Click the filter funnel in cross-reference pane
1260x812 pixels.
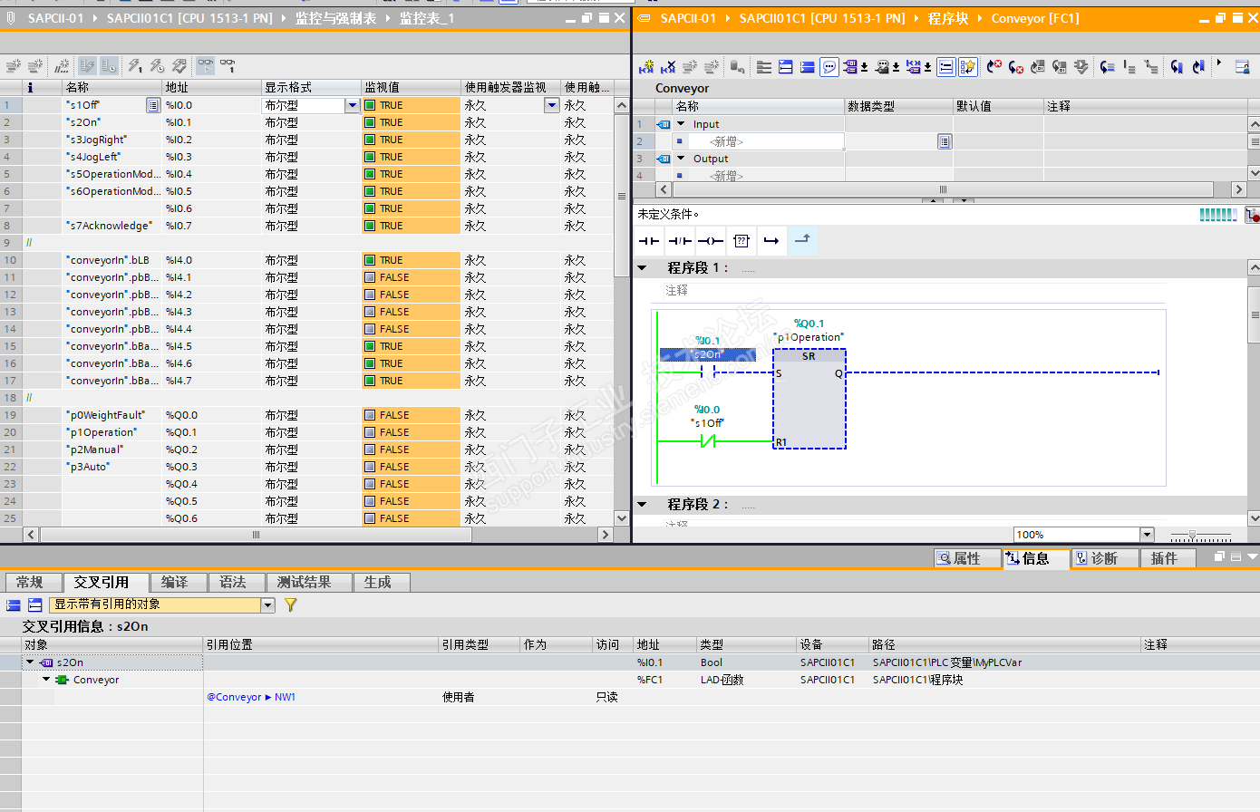291,604
